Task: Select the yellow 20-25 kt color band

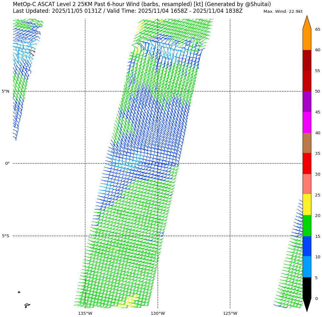Action: point(307,204)
